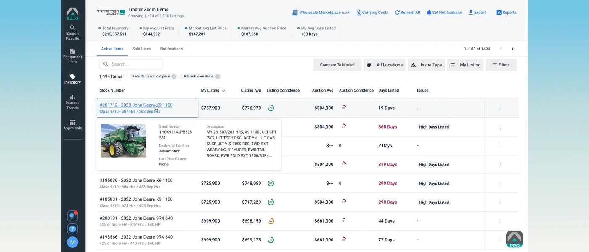Click listing confidence gauge for #200191
Screen dimensions: 589x252
(x=271, y=221)
